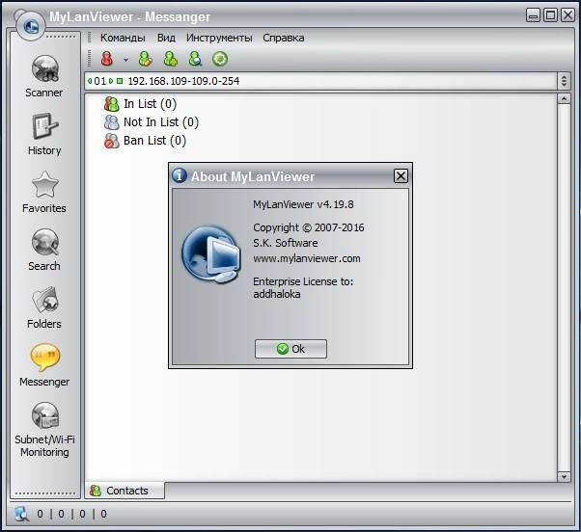Click the Copyright © 2007-2016 line
The image size is (581, 532).
(309, 227)
